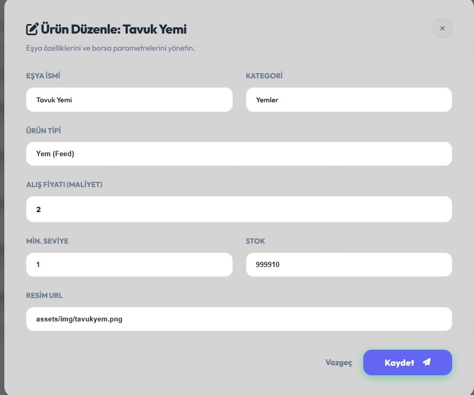
Task: Click the KATEGORİ label text
Action: tap(264, 76)
